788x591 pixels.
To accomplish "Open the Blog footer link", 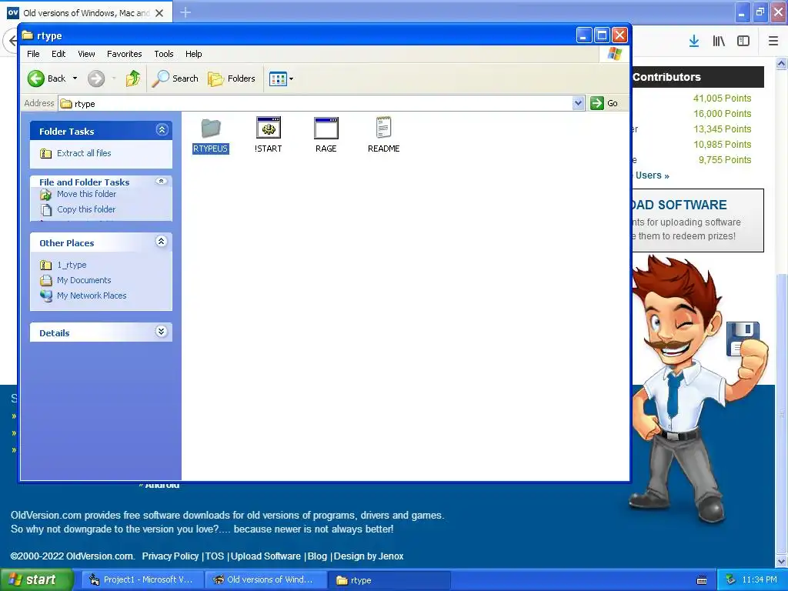I will (317, 556).
